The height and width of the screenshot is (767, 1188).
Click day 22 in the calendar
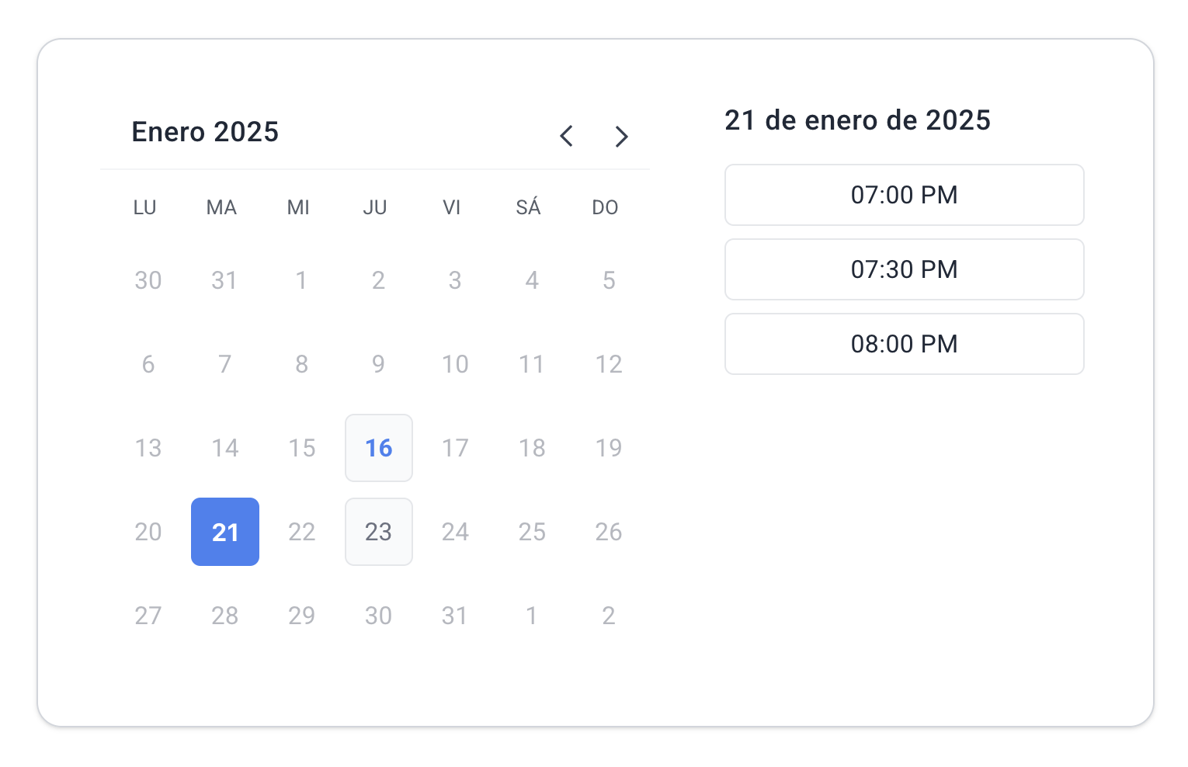tap(302, 532)
